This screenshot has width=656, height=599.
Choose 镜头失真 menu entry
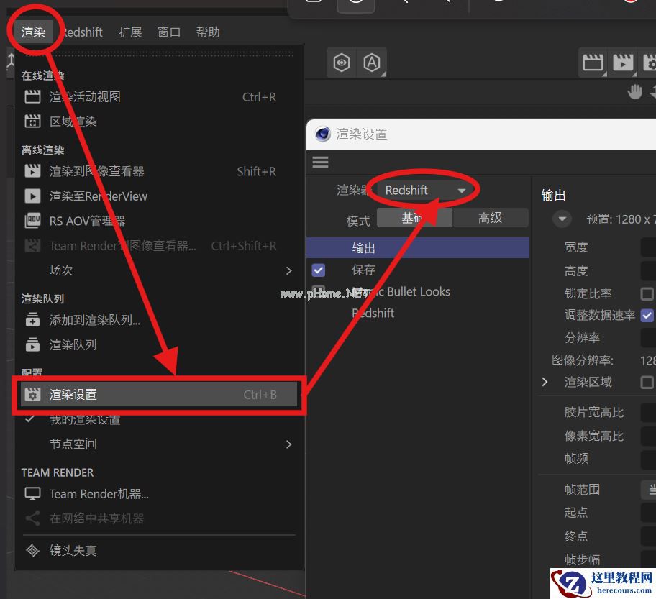(x=159, y=551)
